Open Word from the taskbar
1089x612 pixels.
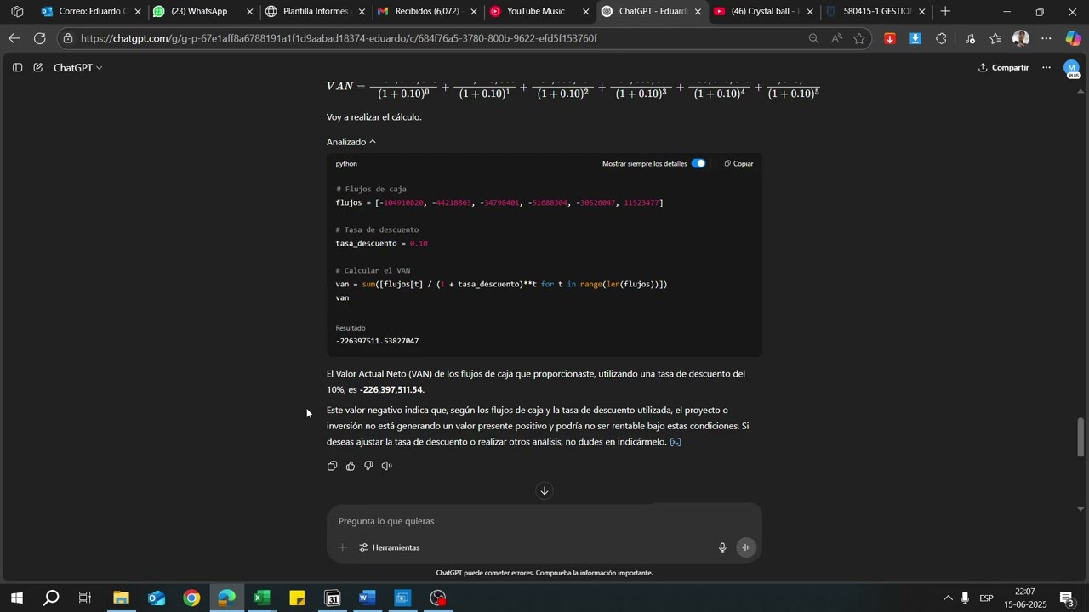point(367,598)
